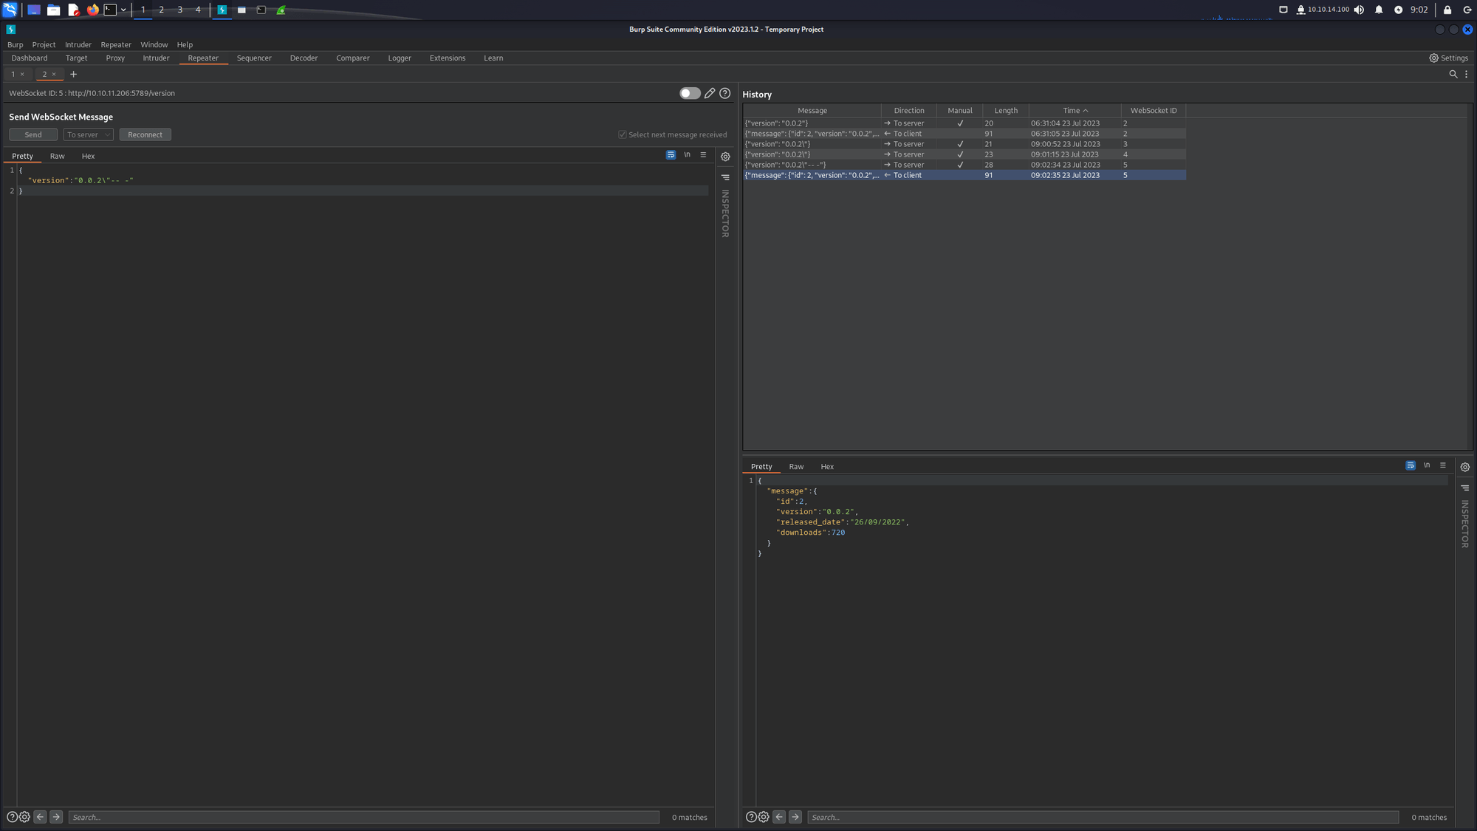Viewport: 1477px width, 831px height.
Task: Go to the next request search match
Action: pos(56,817)
